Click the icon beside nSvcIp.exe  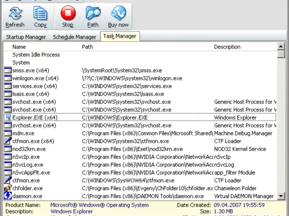pyautogui.click(x=8, y=157)
